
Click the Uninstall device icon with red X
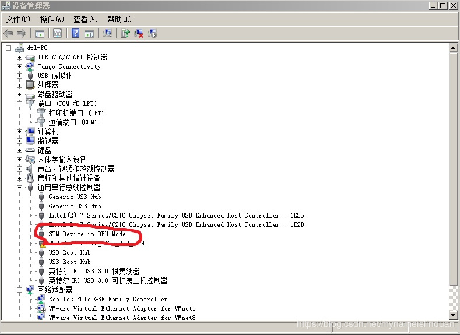pyautogui.click(x=139, y=33)
